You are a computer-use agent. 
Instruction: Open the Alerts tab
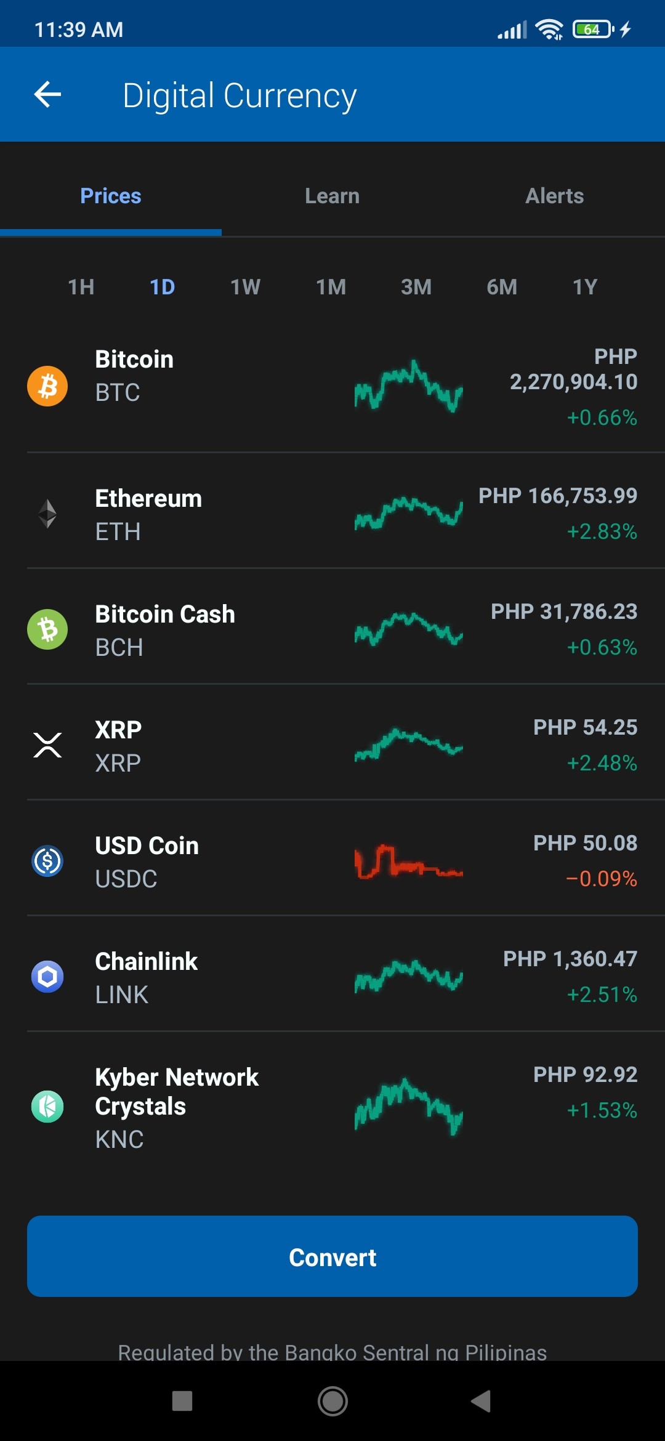(x=555, y=196)
